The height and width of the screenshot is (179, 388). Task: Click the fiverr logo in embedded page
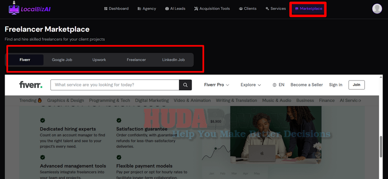tap(31, 84)
